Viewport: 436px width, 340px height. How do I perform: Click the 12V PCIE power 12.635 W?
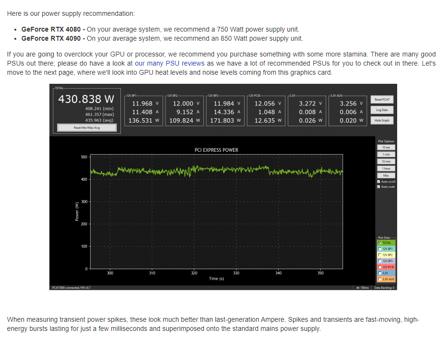(268, 121)
